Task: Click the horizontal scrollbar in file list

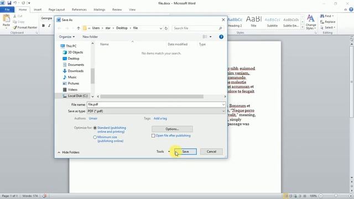Action: (x=152, y=96)
